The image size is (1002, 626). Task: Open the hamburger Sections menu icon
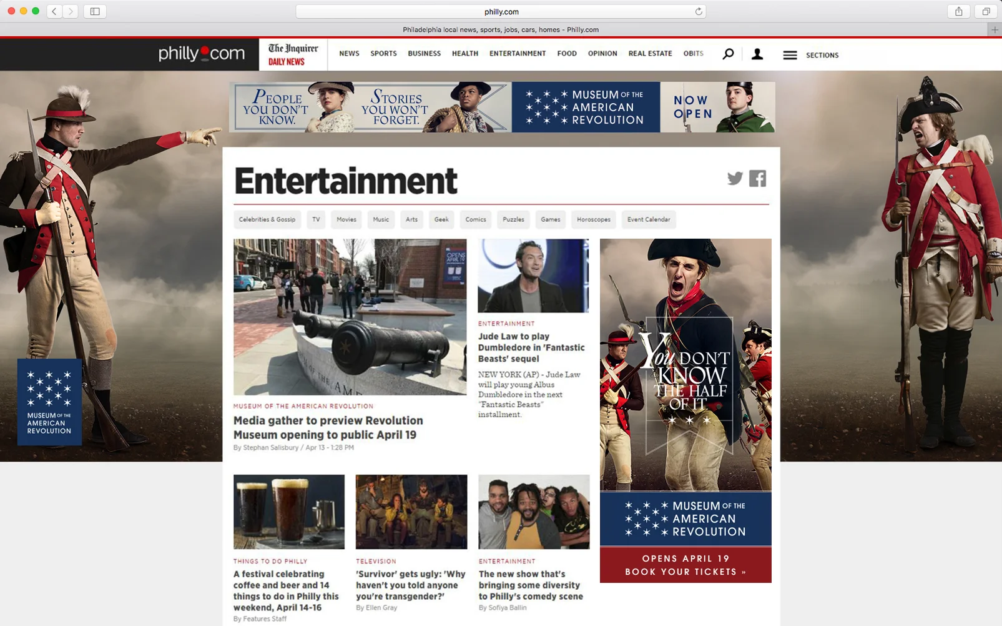click(790, 55)
